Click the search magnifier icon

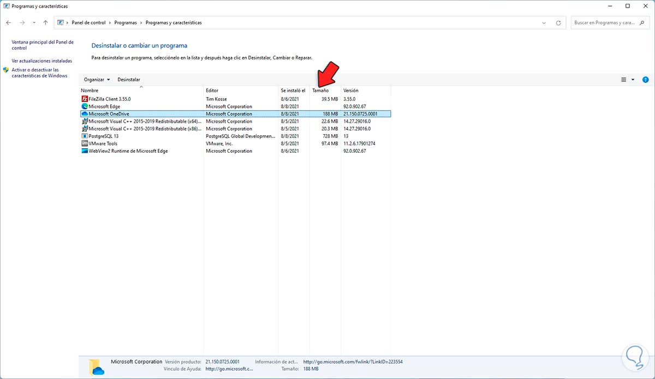(644, 23)
